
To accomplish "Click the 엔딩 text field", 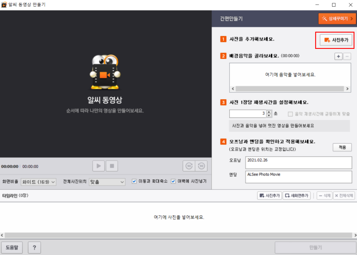I will (298, 177).
